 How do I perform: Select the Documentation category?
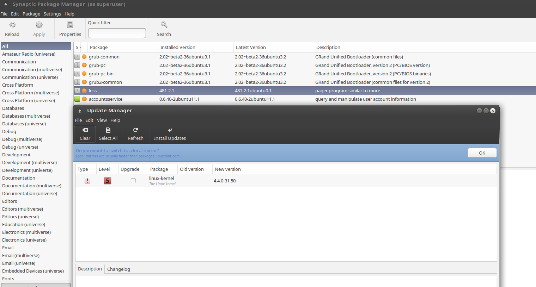pos(36,178)
